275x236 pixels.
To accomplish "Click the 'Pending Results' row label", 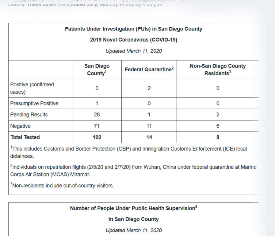I will [29, 115].
